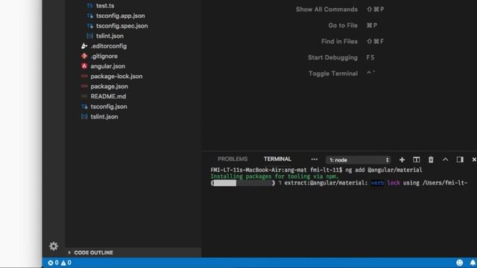This screenshot has width=477, height=268.
Task: Open test.ts in the explorer
Action: 105,5
